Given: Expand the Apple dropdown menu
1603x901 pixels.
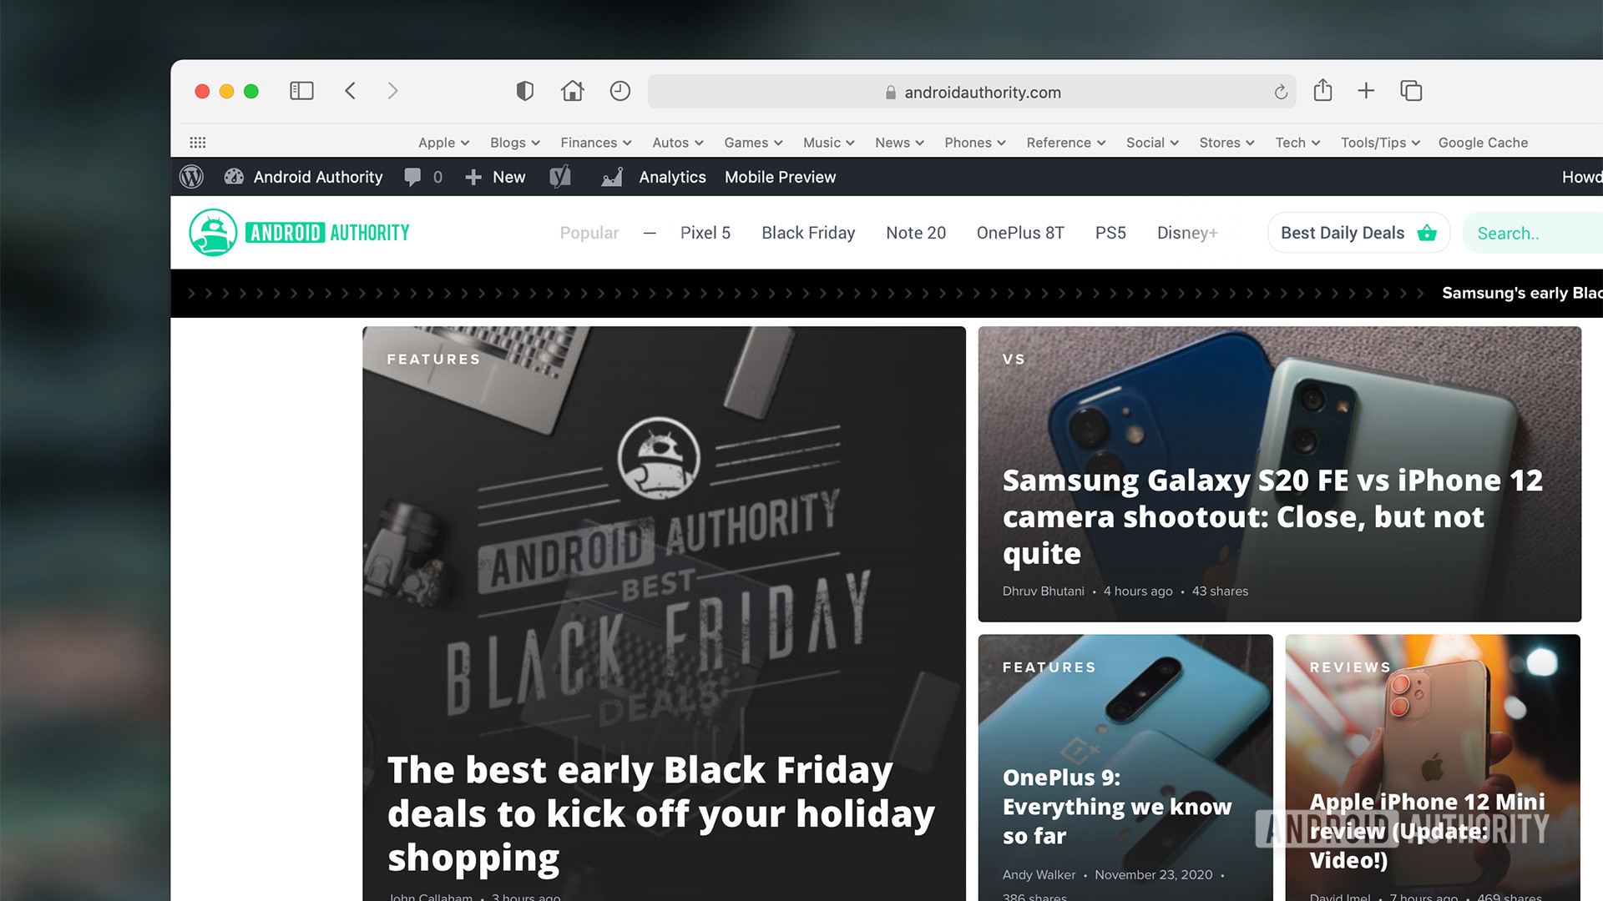Looking at the screenshot, I should click(443, 142).
